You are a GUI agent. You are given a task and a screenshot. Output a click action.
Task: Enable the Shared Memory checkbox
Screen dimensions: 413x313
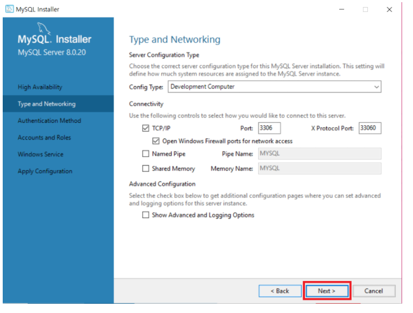[x=145, y=168]
